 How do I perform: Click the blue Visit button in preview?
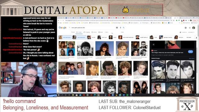click(190, 52)
